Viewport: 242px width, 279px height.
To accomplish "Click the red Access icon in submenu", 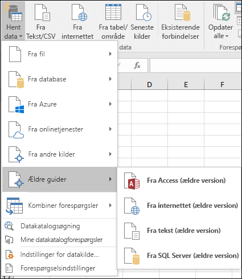I will pyautogui.click(x=132, y=181).
